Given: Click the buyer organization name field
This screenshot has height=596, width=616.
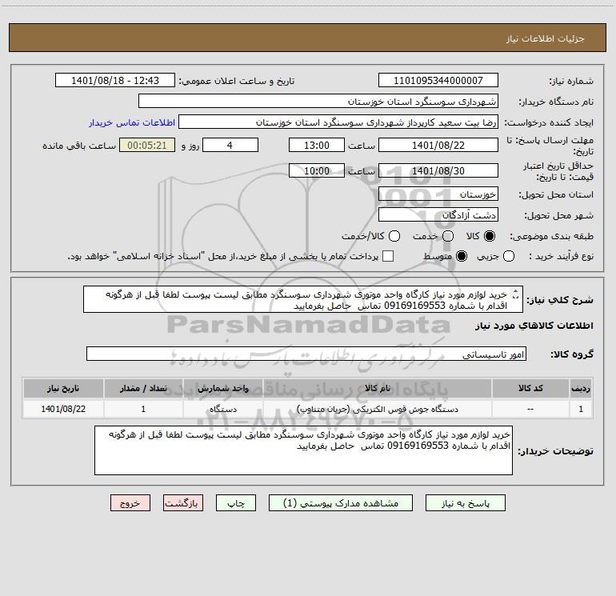Looking at the screenshot, I should pos(318,101).
